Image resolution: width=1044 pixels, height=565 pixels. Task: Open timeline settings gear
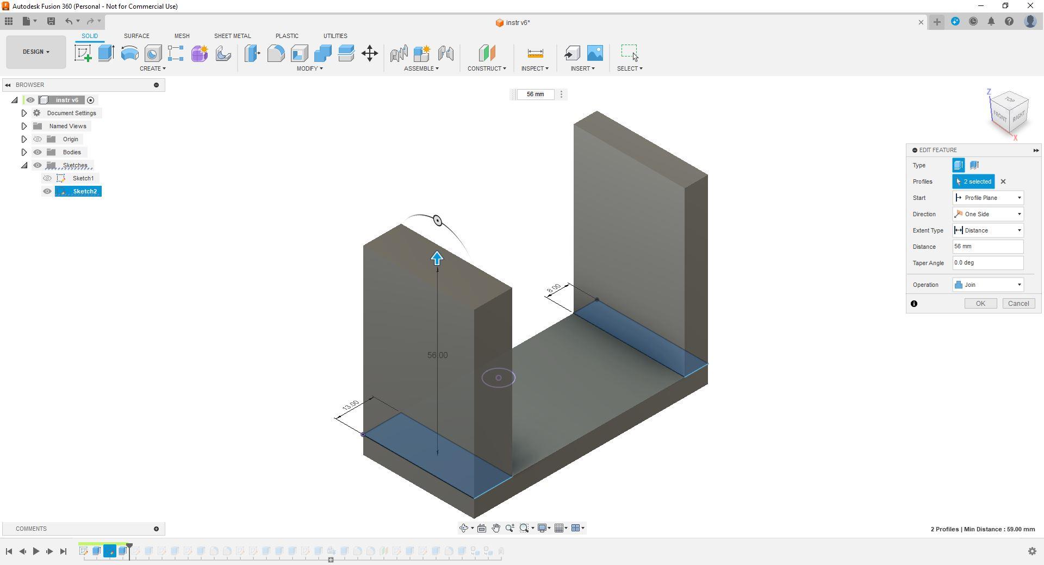[1032, 551]
